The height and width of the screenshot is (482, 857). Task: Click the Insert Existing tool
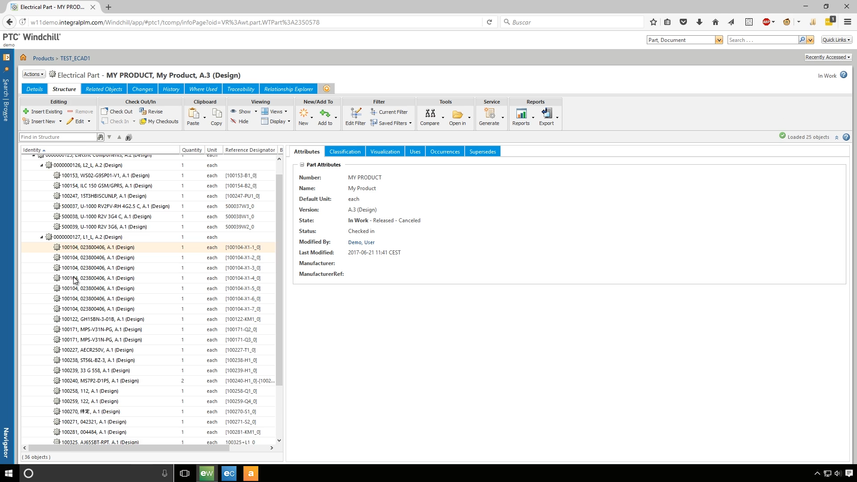tap(42, 112)
